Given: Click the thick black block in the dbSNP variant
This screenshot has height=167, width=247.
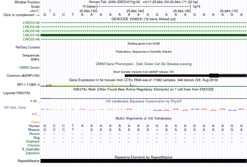Looking at the screenshot, I should coord(214,75).
